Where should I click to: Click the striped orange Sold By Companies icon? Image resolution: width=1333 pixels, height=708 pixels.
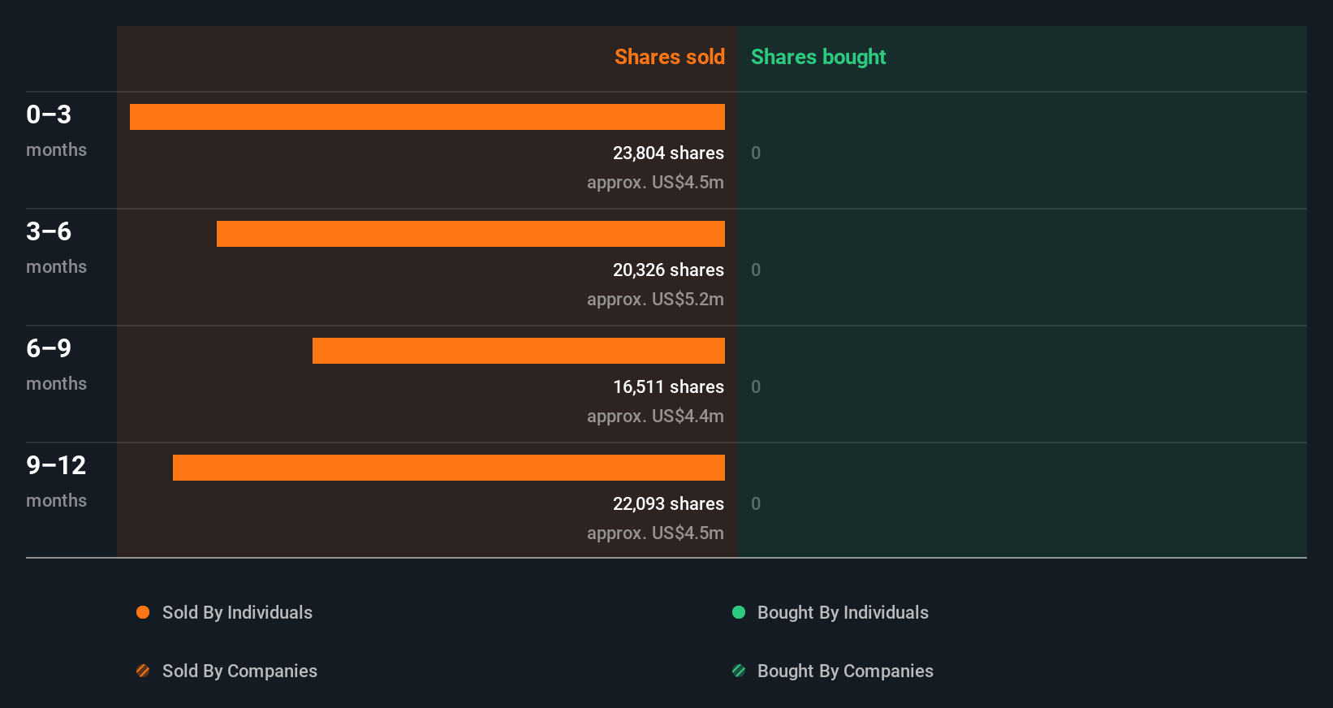pyautogui.click(x=143, y=671)
